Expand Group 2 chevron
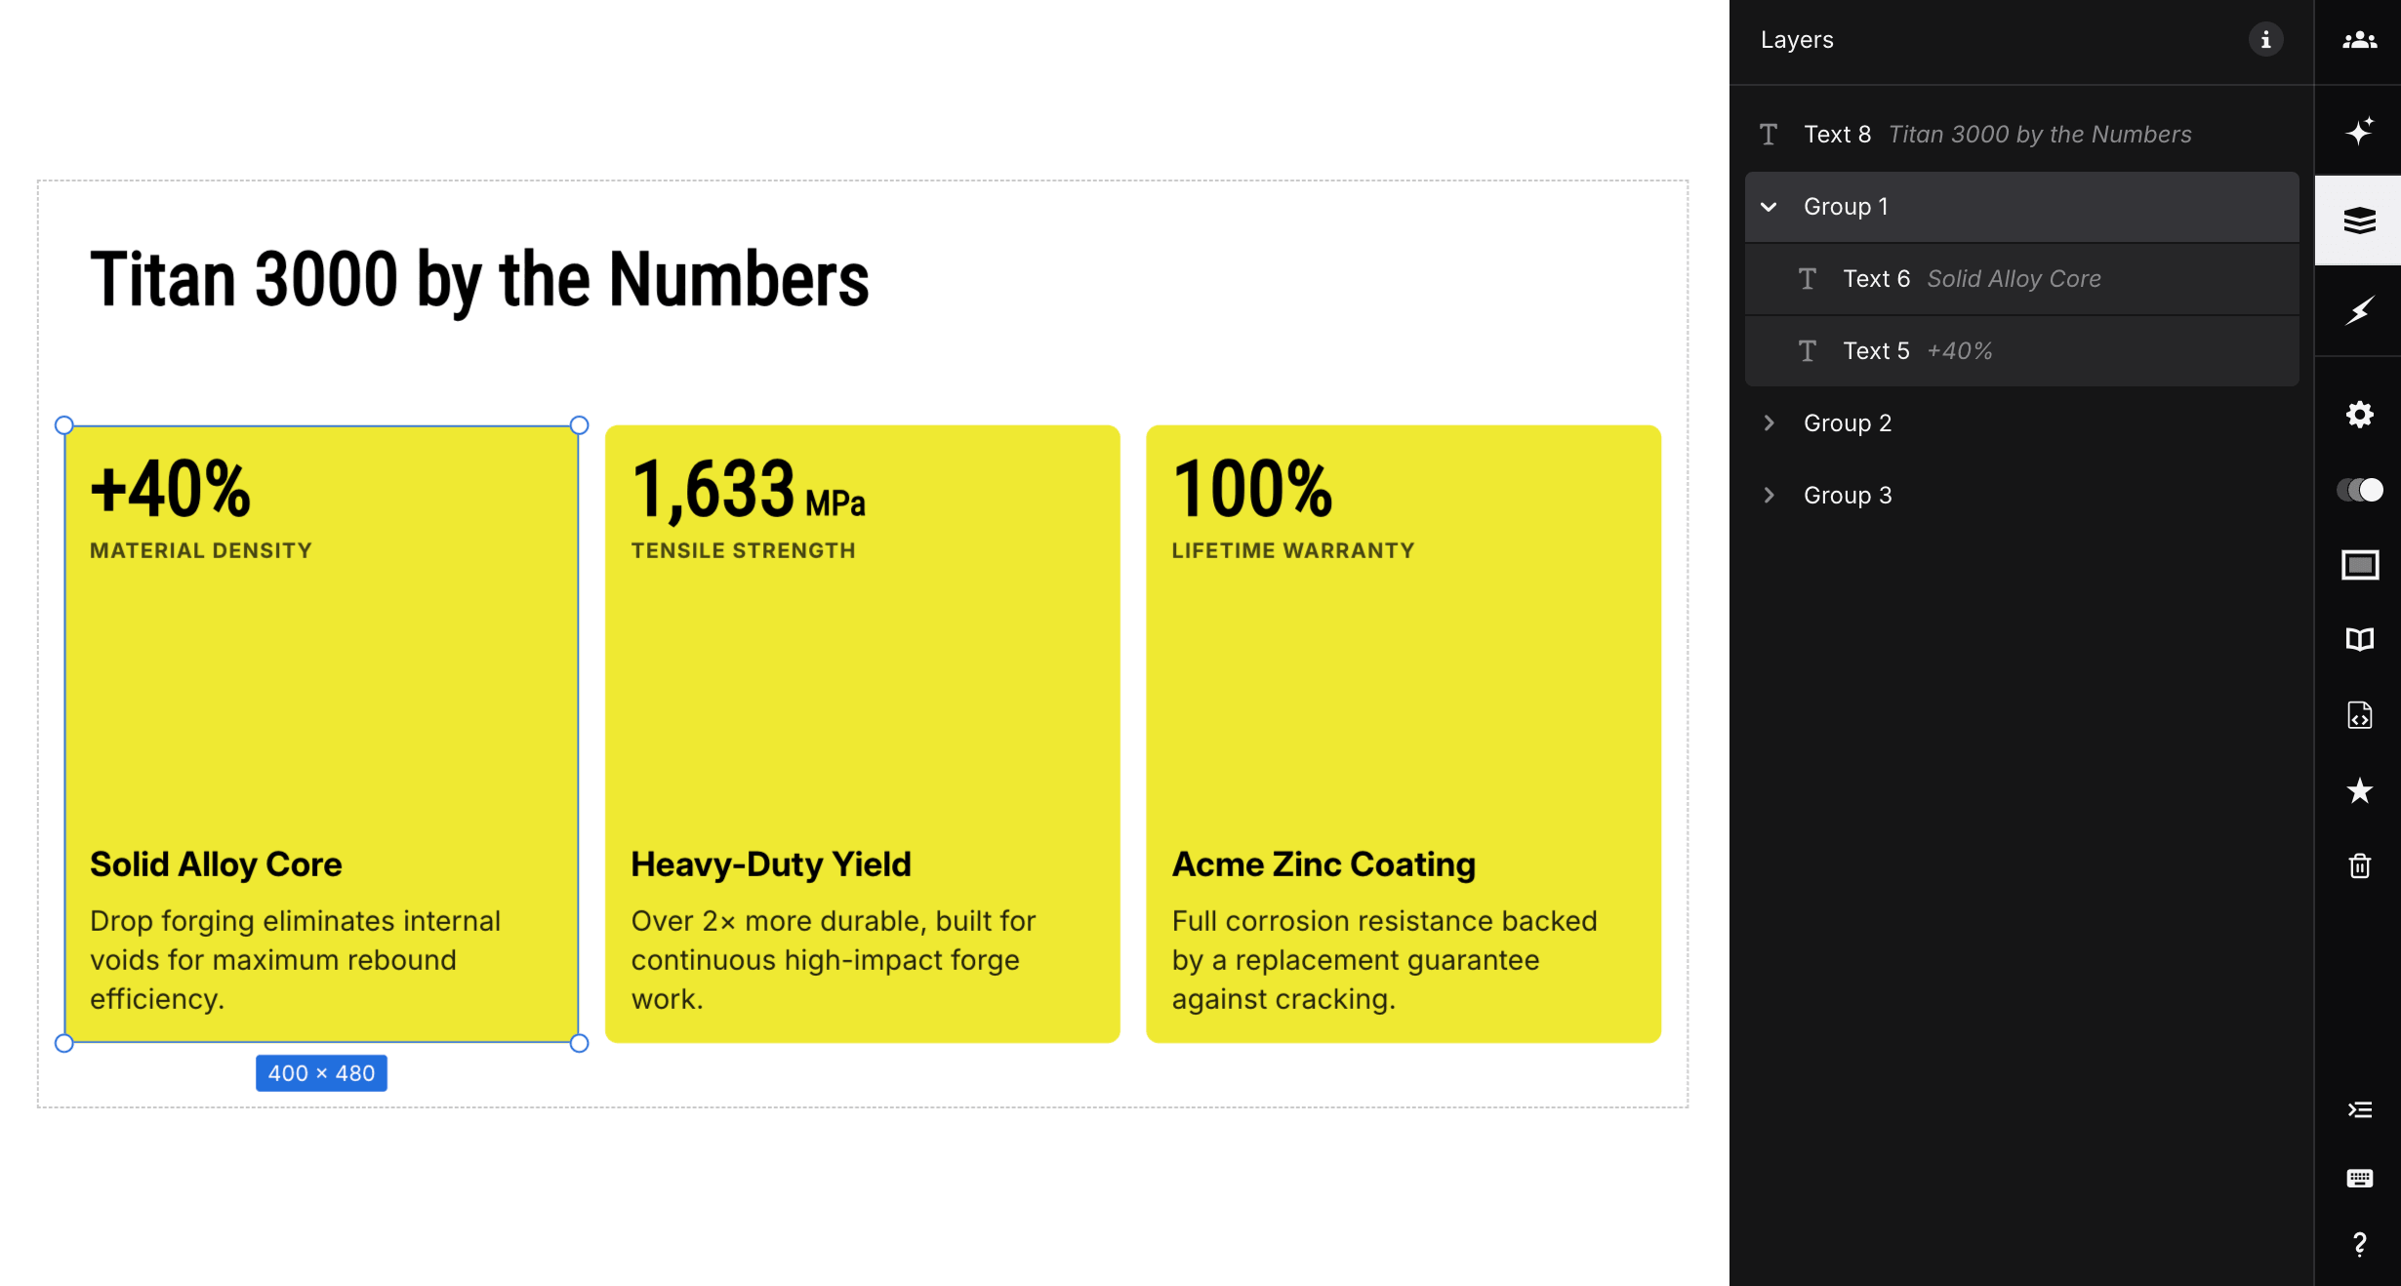 coord(1768,422)
